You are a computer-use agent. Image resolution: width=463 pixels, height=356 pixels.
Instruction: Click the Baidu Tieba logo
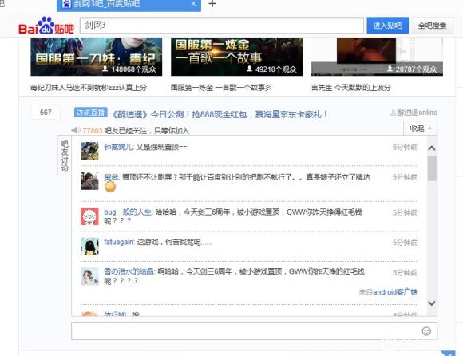(x=46, y=26)
